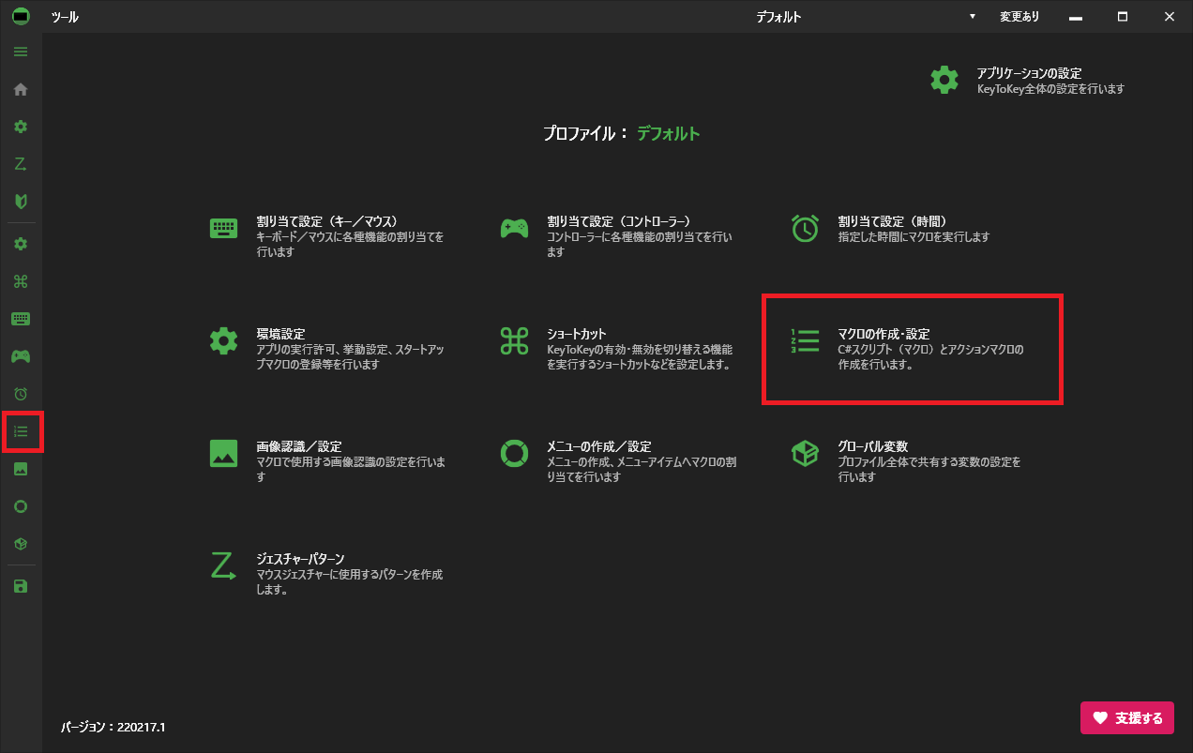Viewport: 1193px width, 753px height.
Task: Open ジェスチャーパターン Z tile
Action: pos(326,574)
